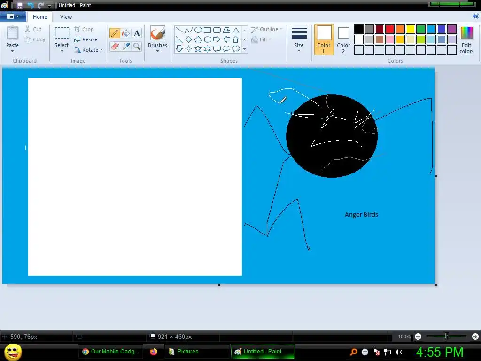
Task: Choose the Up arrow shape
Action: coord(236,39)
